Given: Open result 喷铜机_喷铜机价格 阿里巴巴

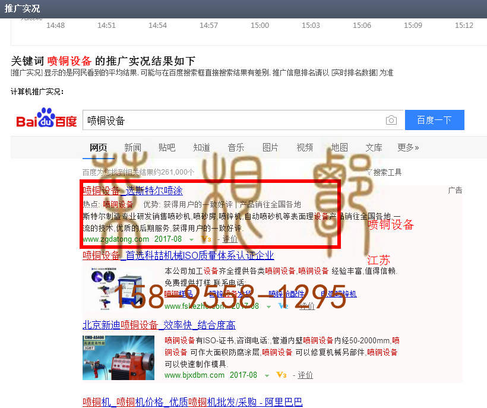Looking at the screenshot, I should [192, 402].
